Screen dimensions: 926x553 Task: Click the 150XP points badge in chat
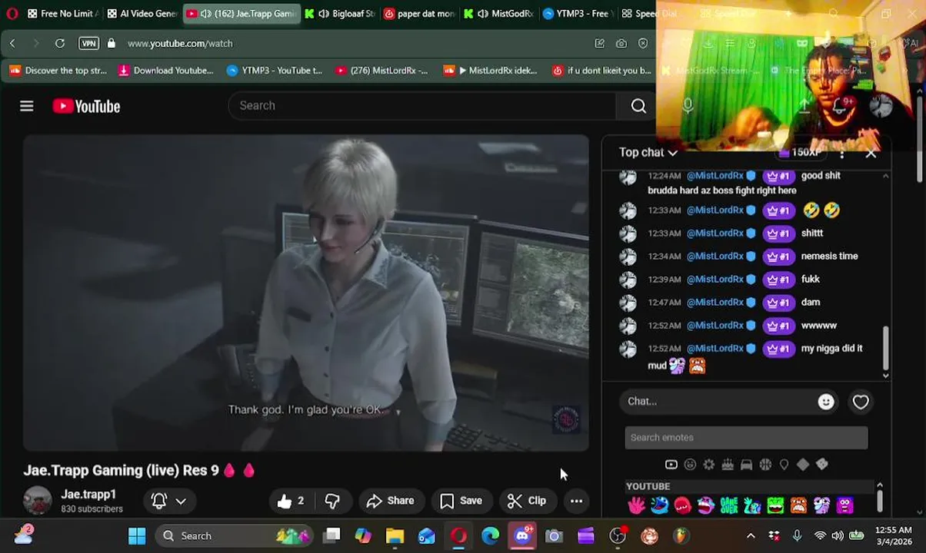tap(799, 153)
